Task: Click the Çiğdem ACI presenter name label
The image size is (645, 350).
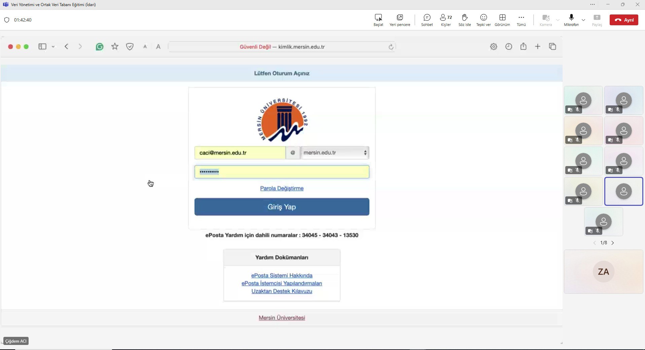Action: (x=16, y=341)
